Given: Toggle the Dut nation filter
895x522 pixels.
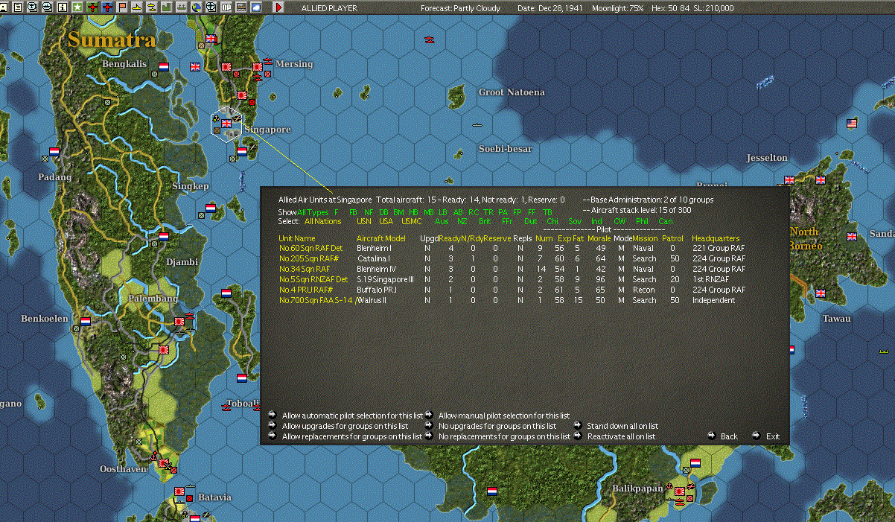Looking at the screenshot, I should [530, 221].
